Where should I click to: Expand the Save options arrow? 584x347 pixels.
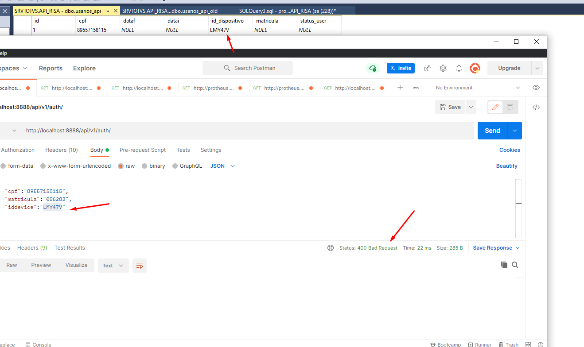471,107
